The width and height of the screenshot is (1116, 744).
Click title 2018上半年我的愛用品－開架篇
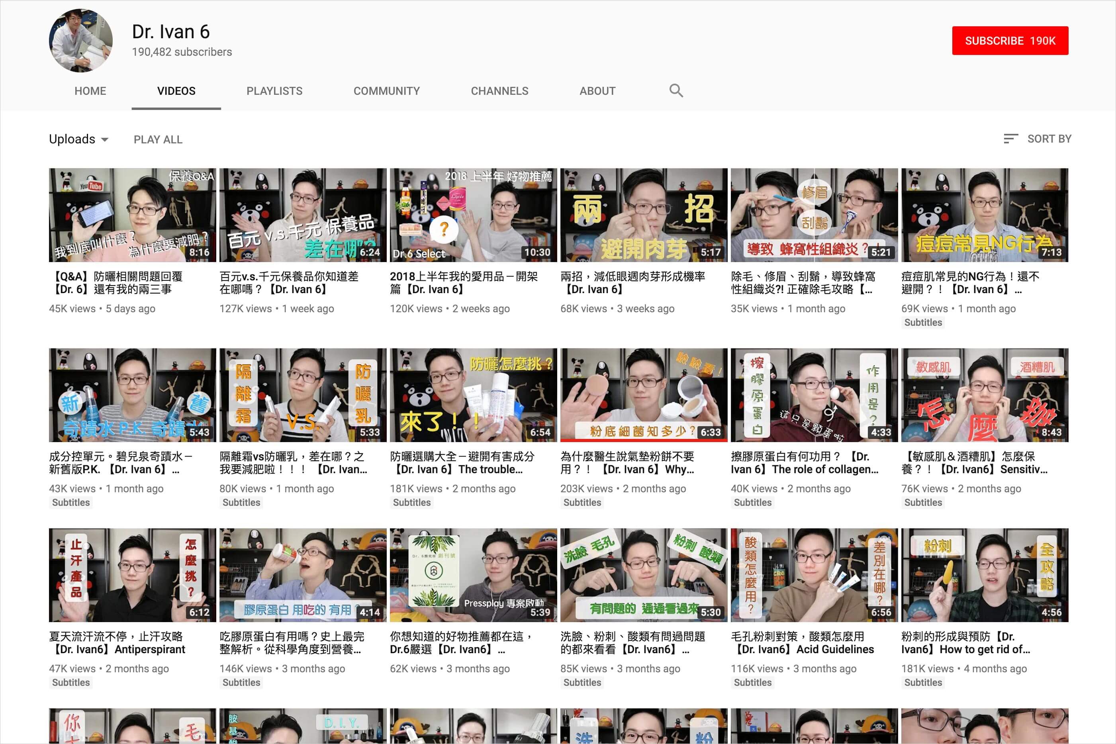coord(464,283)
